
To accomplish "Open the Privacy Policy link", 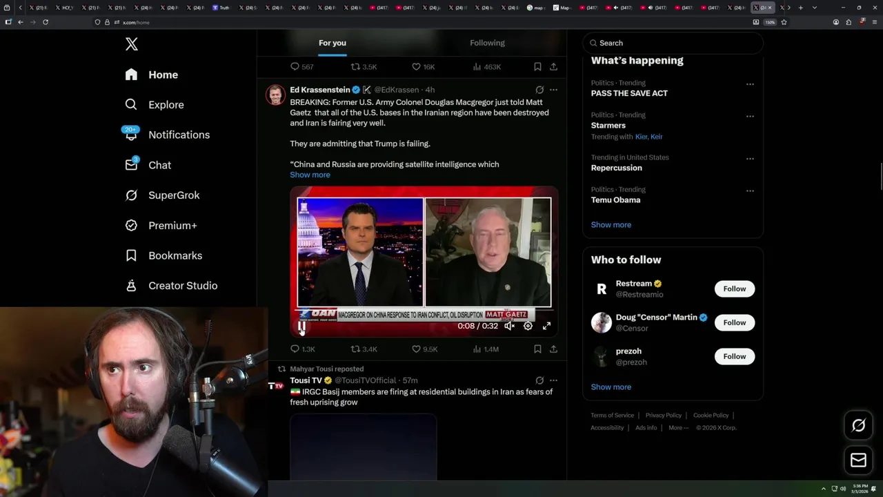I will click(x=663, y=416).
